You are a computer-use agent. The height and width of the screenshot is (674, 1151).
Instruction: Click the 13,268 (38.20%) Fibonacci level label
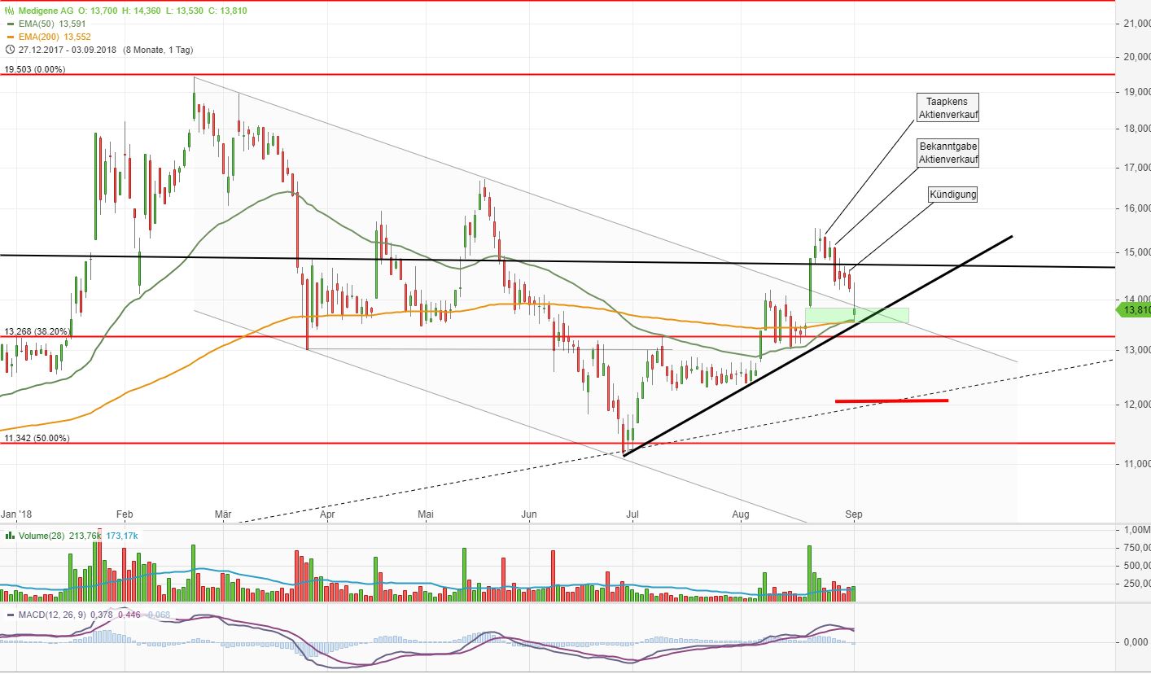37,331
